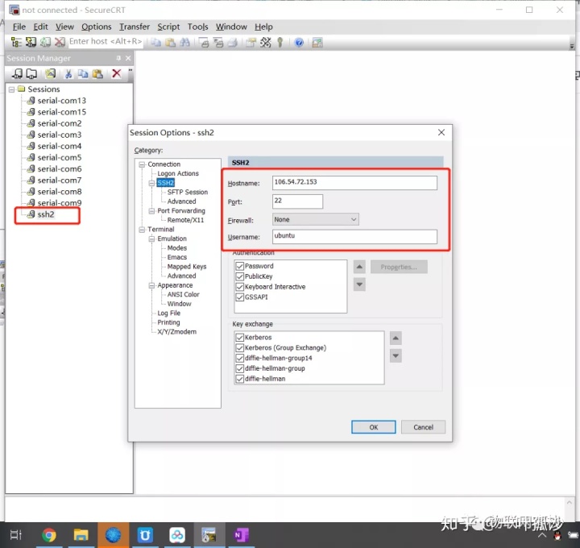Click the Copy icon in main toolbar
Screen dimensions: 580x548
155,43
